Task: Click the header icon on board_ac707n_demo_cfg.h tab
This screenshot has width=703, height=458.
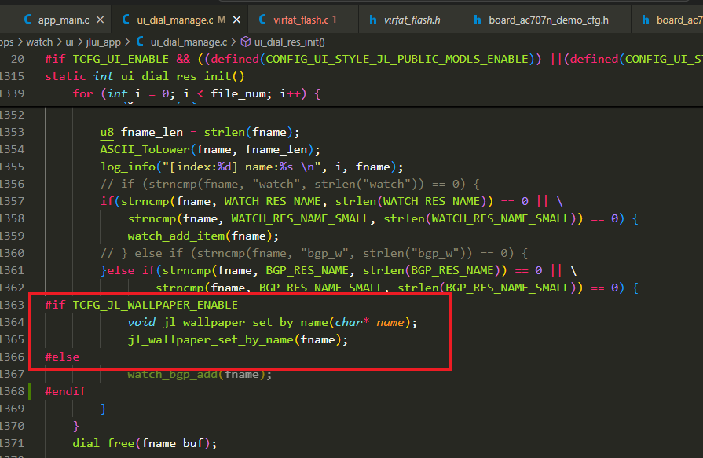Action: 478,20
